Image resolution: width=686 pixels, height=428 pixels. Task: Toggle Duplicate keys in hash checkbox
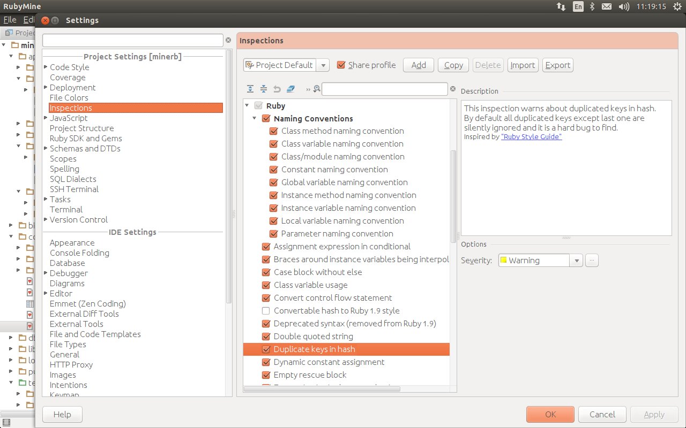coord(266,349)
